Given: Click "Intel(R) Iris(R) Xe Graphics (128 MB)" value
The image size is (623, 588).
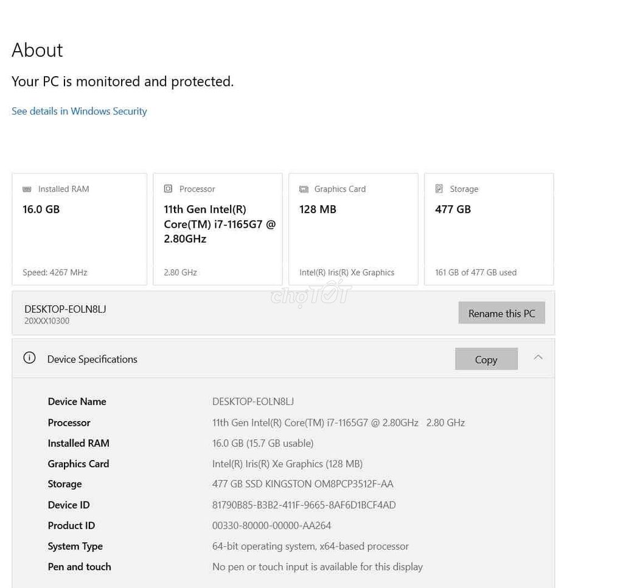Looking at the screenshot, I should 287,464.
